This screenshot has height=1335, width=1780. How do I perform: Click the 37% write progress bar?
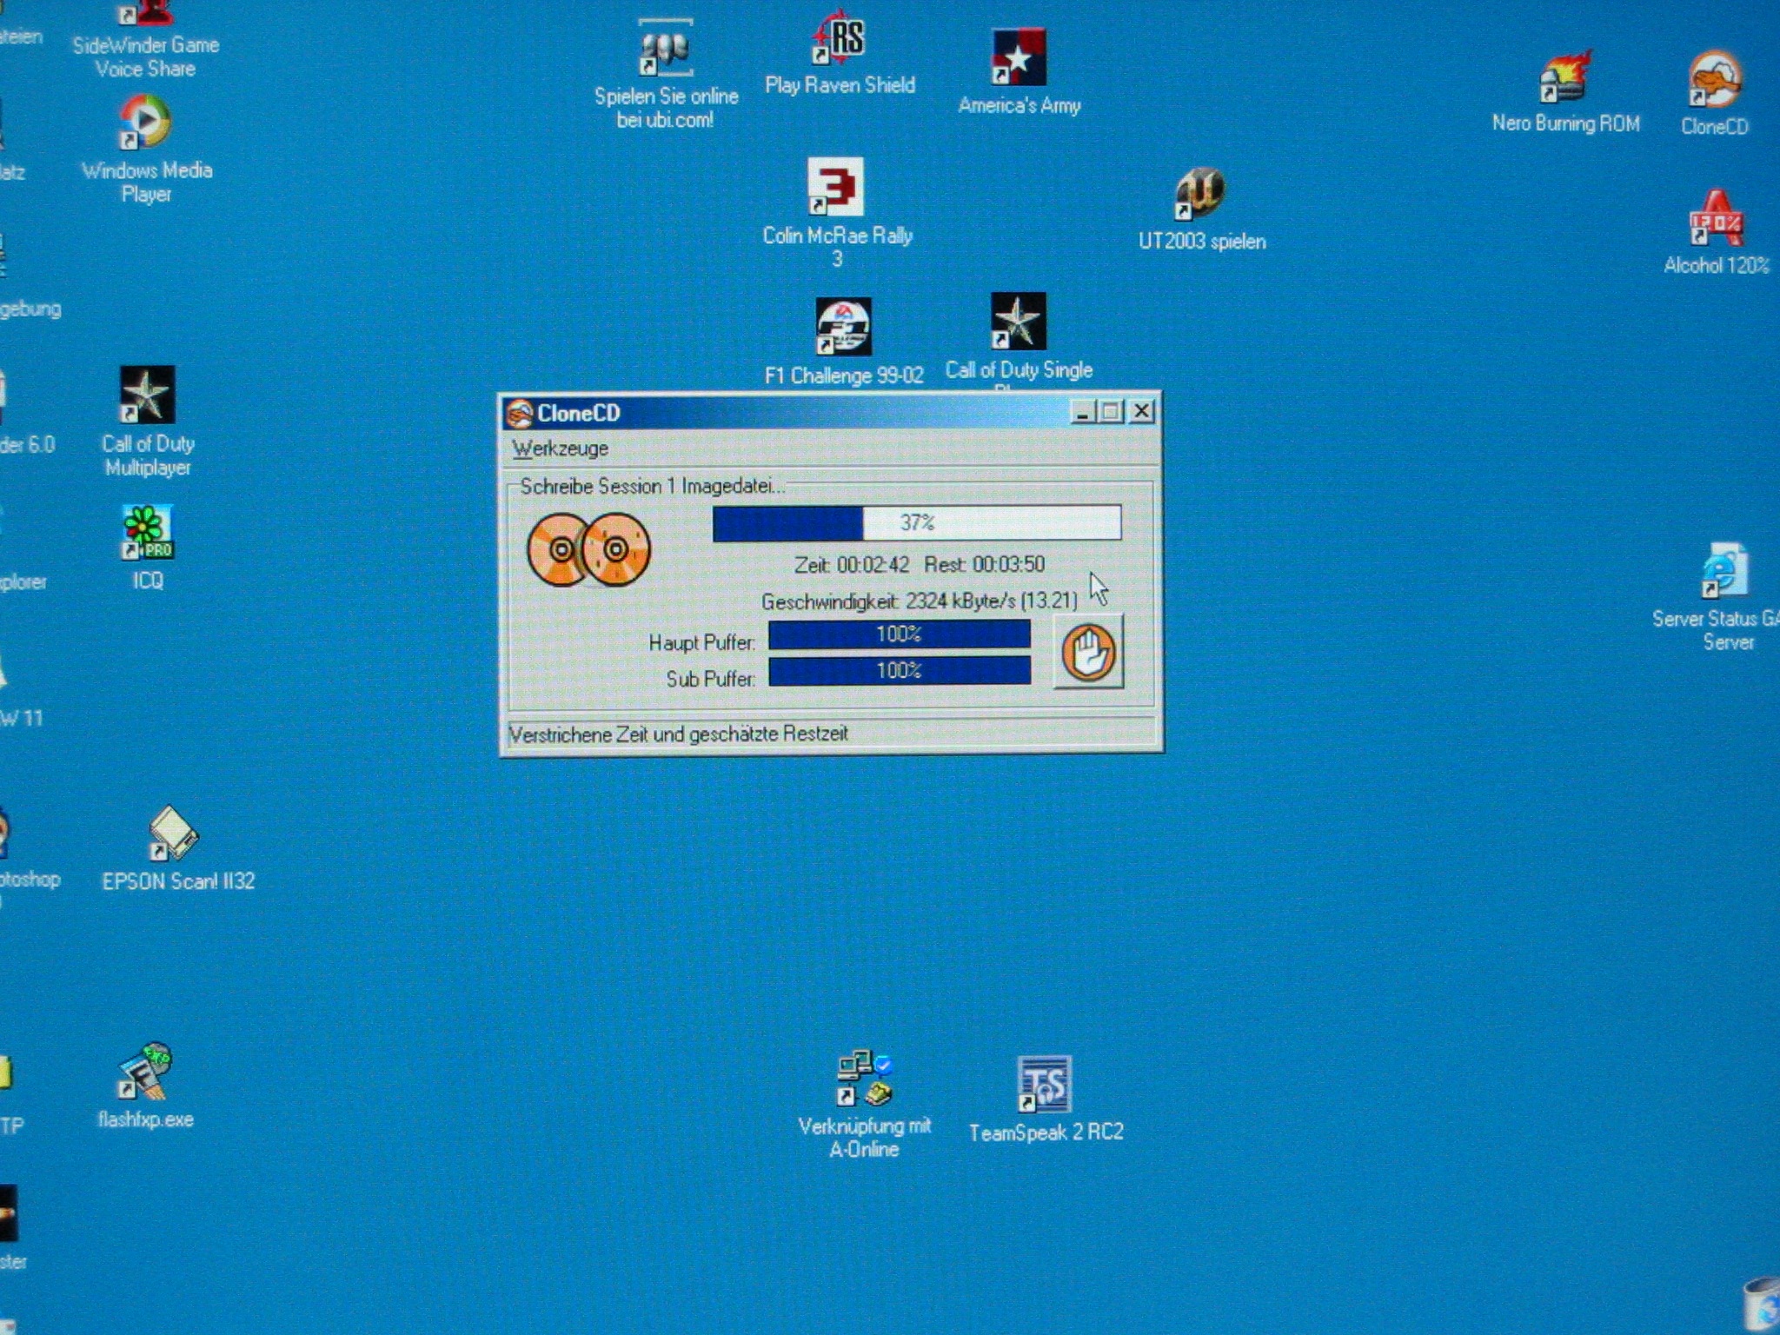(916, 523)
